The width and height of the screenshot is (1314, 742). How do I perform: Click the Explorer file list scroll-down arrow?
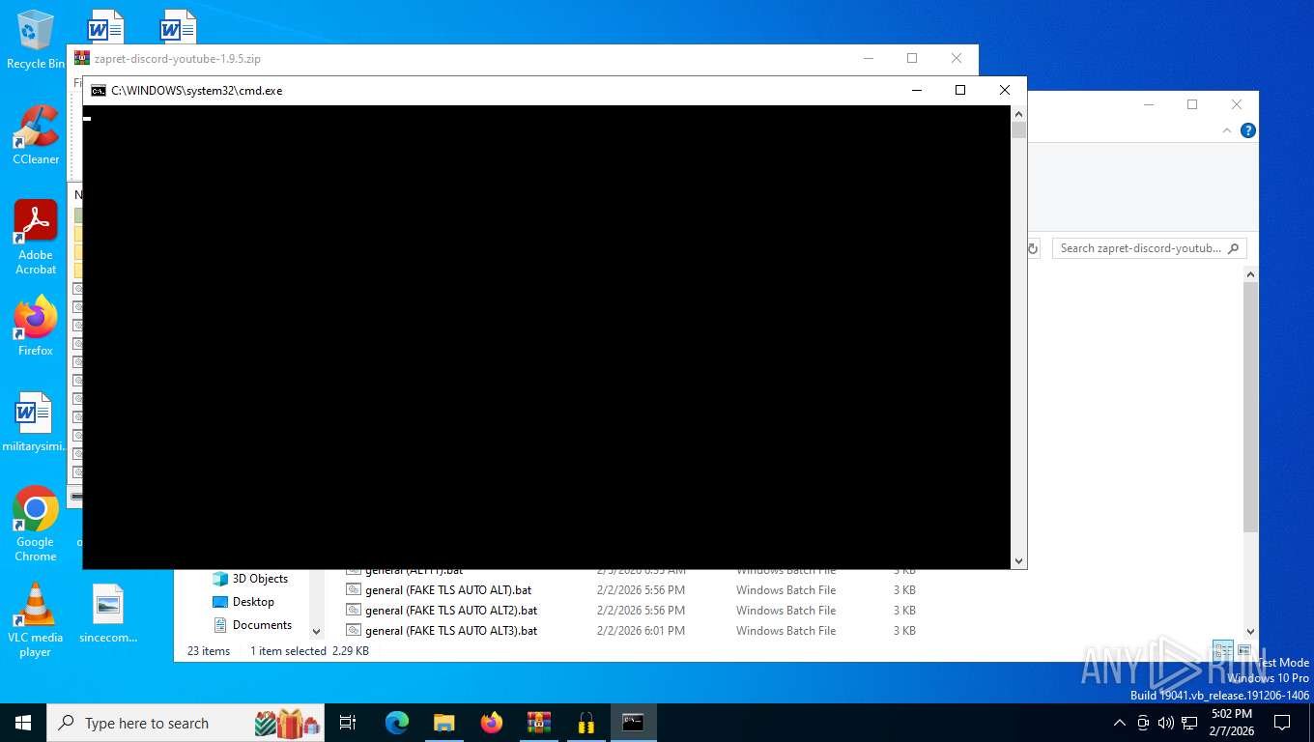pos(1250,631)
